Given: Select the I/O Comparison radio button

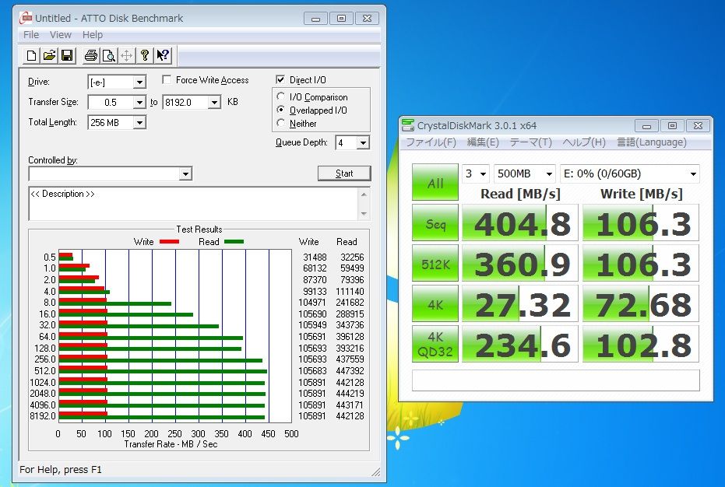Looking at the screenshot, I should click(281, 97).
